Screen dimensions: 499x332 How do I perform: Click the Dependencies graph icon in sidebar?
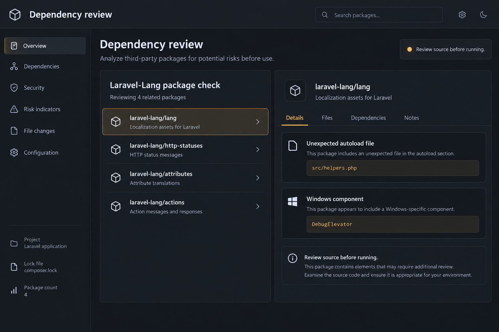coord(14,66)
